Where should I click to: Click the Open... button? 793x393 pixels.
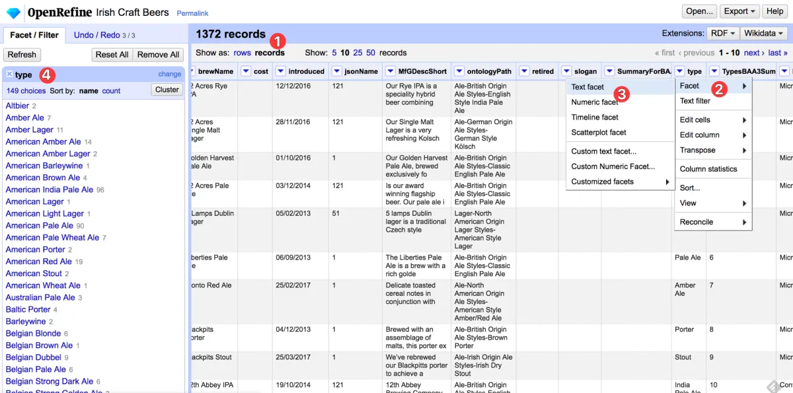pyautogui.click(x=699, y=11)
